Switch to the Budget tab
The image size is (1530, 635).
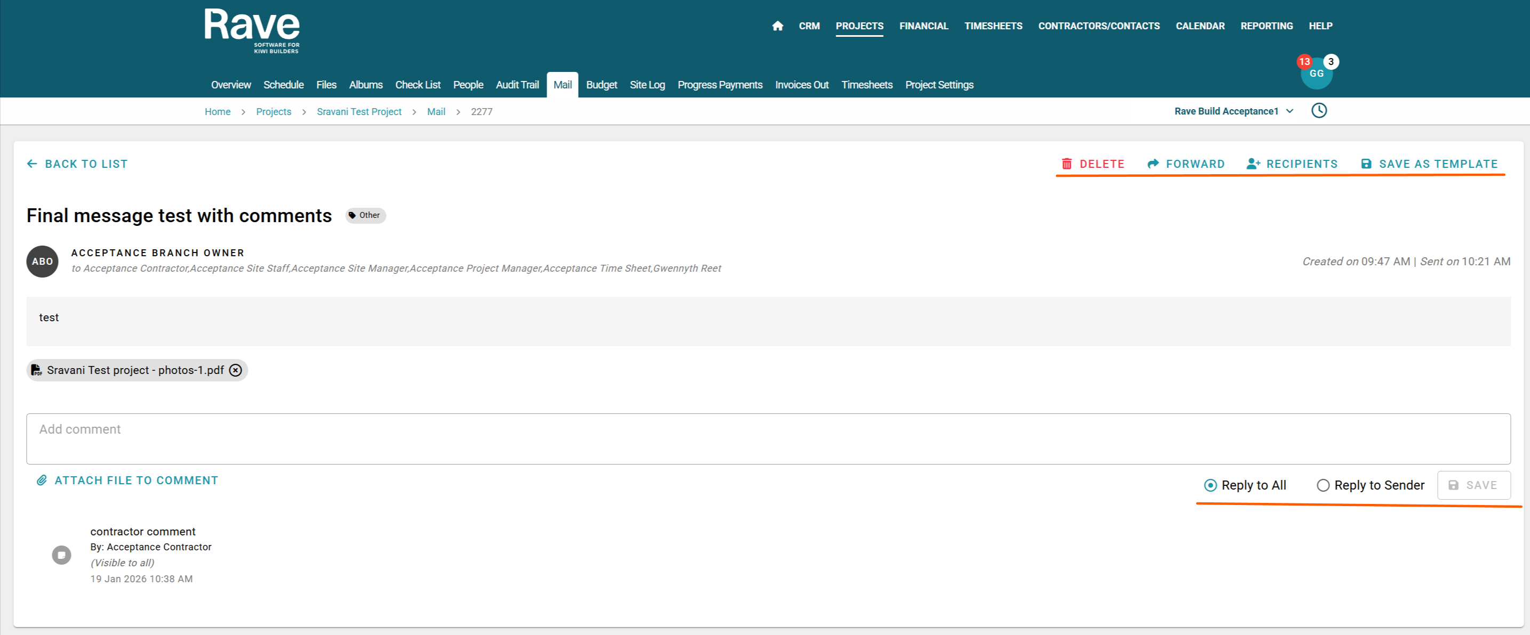point(601,85)
